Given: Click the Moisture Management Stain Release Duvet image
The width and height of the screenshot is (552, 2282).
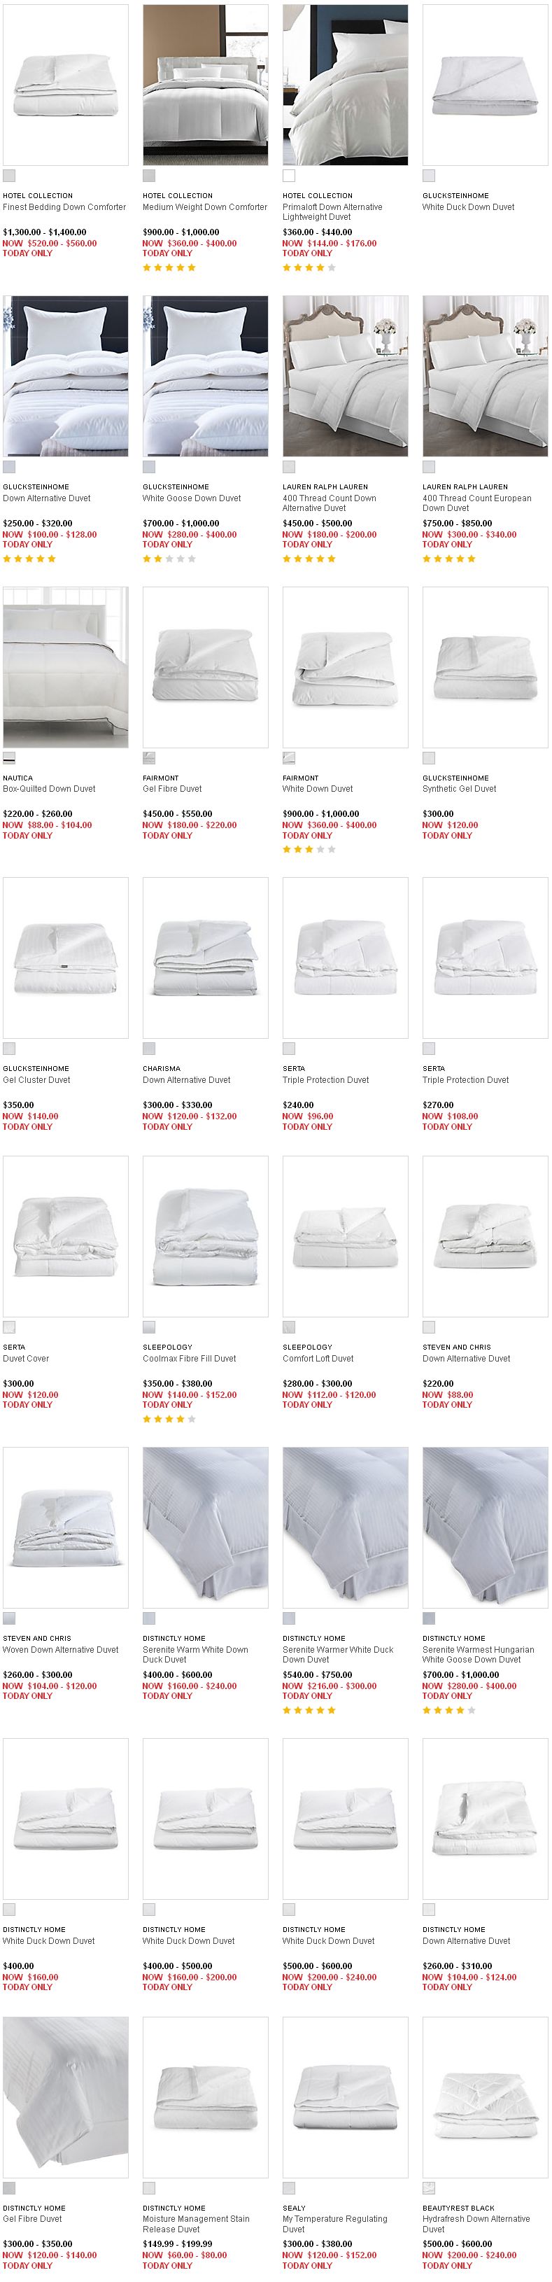Looking at the screenshot, I should 206,2097.
